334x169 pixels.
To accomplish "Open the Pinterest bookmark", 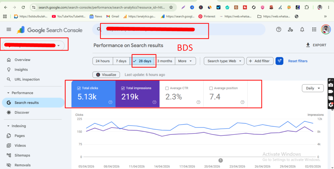I will pyautogui.click(x=207, y=16).
